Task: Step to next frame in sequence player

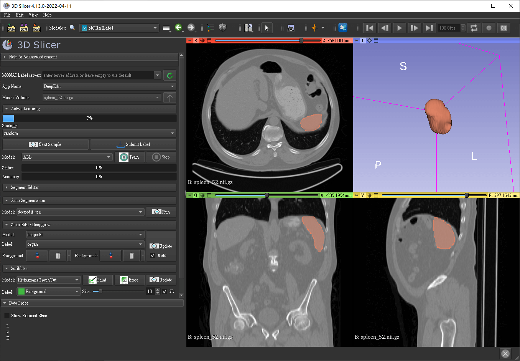Action: click(415, 28)
